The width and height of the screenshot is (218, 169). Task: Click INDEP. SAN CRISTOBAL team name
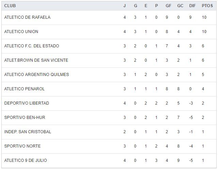pos(28,132)
